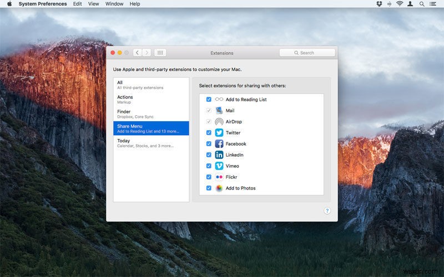This screenshot has width=444, height=277.
Task: Click the LinkedIn icon in the list
Action: point(219,155)
